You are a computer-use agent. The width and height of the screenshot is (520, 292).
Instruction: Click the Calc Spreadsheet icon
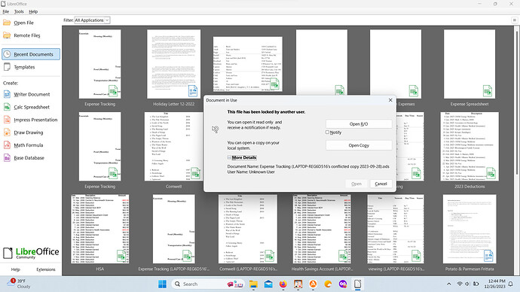pyautogui.click(x=7, y=107)
